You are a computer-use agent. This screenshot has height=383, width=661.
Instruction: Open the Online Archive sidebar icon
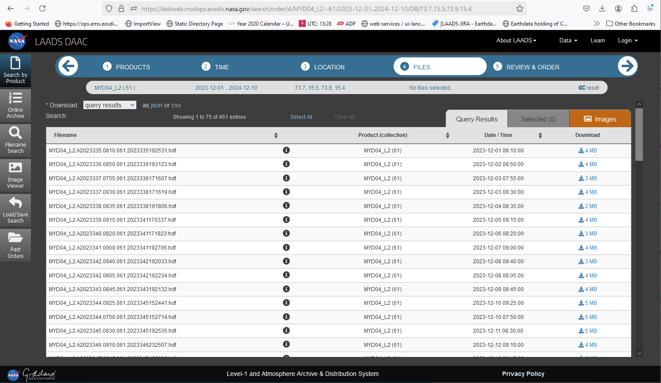(x=15, y=105)
